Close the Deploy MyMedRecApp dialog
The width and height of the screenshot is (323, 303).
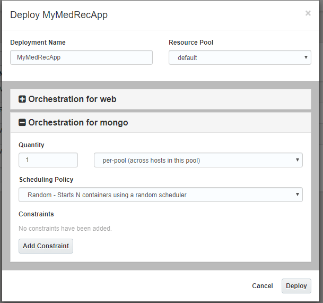coord(308,13)
